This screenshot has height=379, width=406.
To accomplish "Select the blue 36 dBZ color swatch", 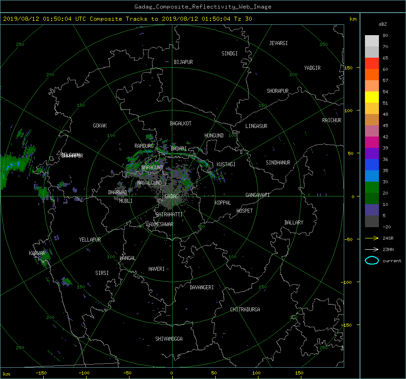I will [372, 164].
